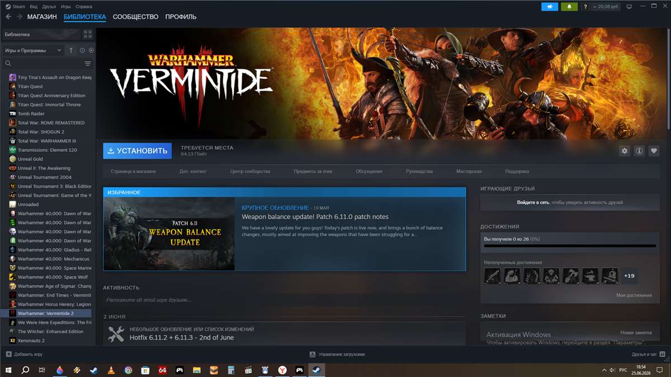Sort library ascending with up-arrow icon

pos(71,50)
